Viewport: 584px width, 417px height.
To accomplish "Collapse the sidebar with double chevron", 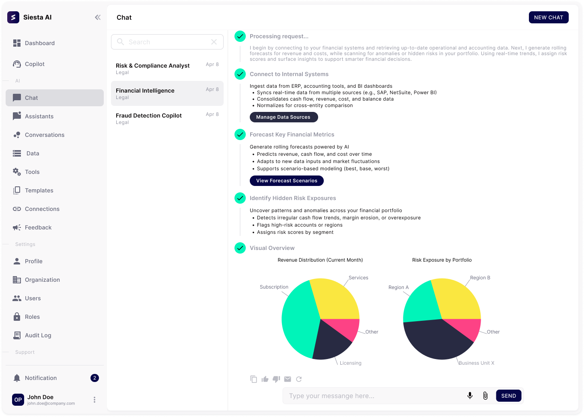I will (x=98, y=17).
